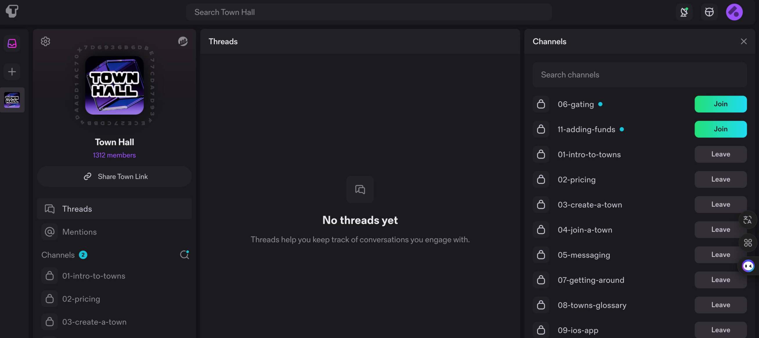
Task: Join the 11-adding-funds channel
Action: tap(721, 129)
